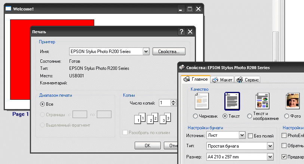304x164 pixels.
Task: Click the Отмена button in Печать dialog
Action: (x=171, y=146)
